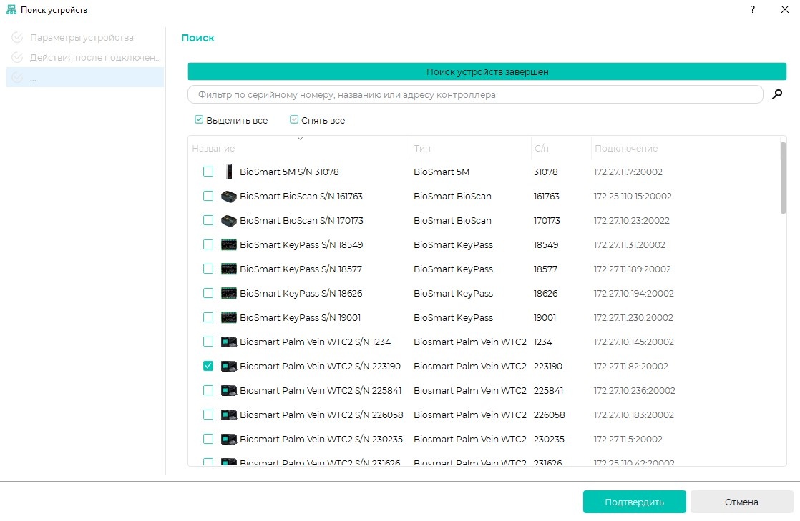Click the device search window icon in title bar
800x521 pixels.
coord(11,10)
